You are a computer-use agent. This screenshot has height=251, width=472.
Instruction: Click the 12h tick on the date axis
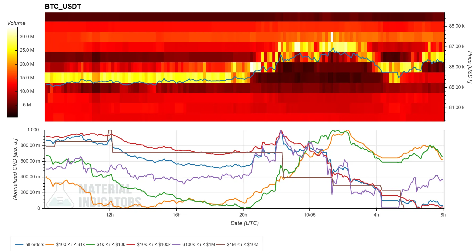tap(110, 215)
